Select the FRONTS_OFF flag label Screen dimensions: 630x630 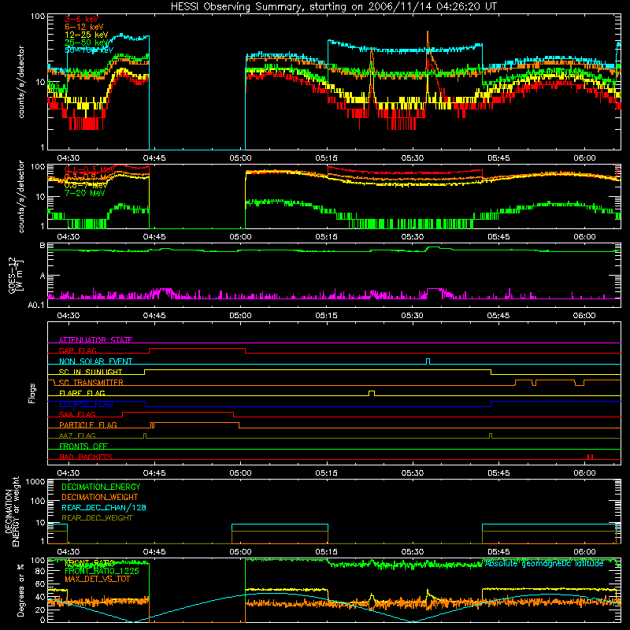tap(83, 446)
